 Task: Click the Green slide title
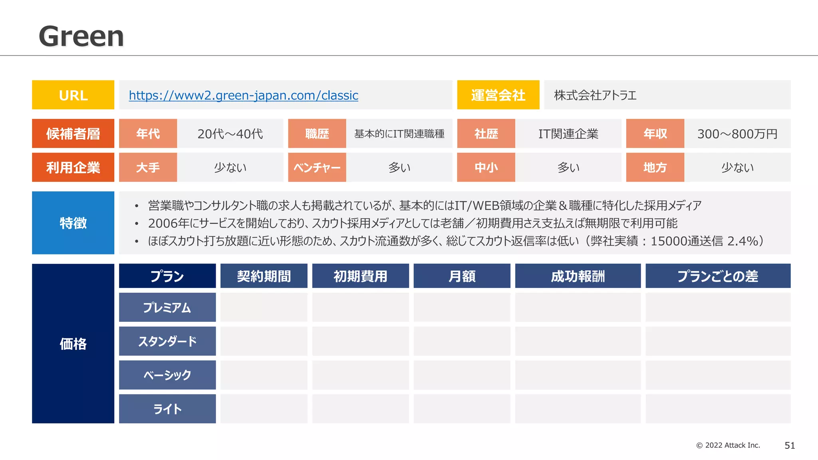click(81, 36)
